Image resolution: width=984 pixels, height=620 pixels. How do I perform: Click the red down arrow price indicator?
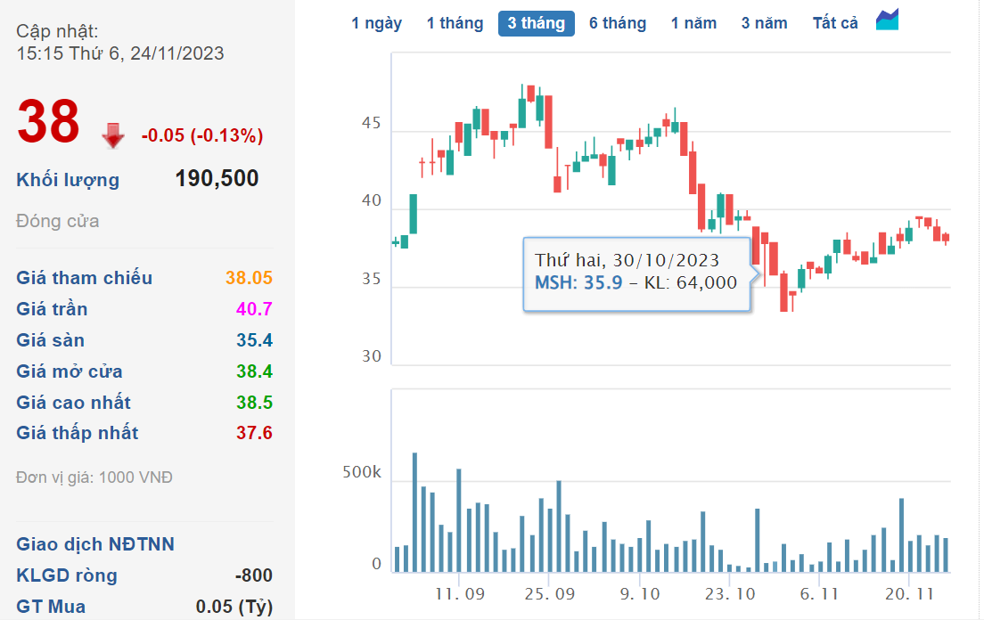point(113,135)
